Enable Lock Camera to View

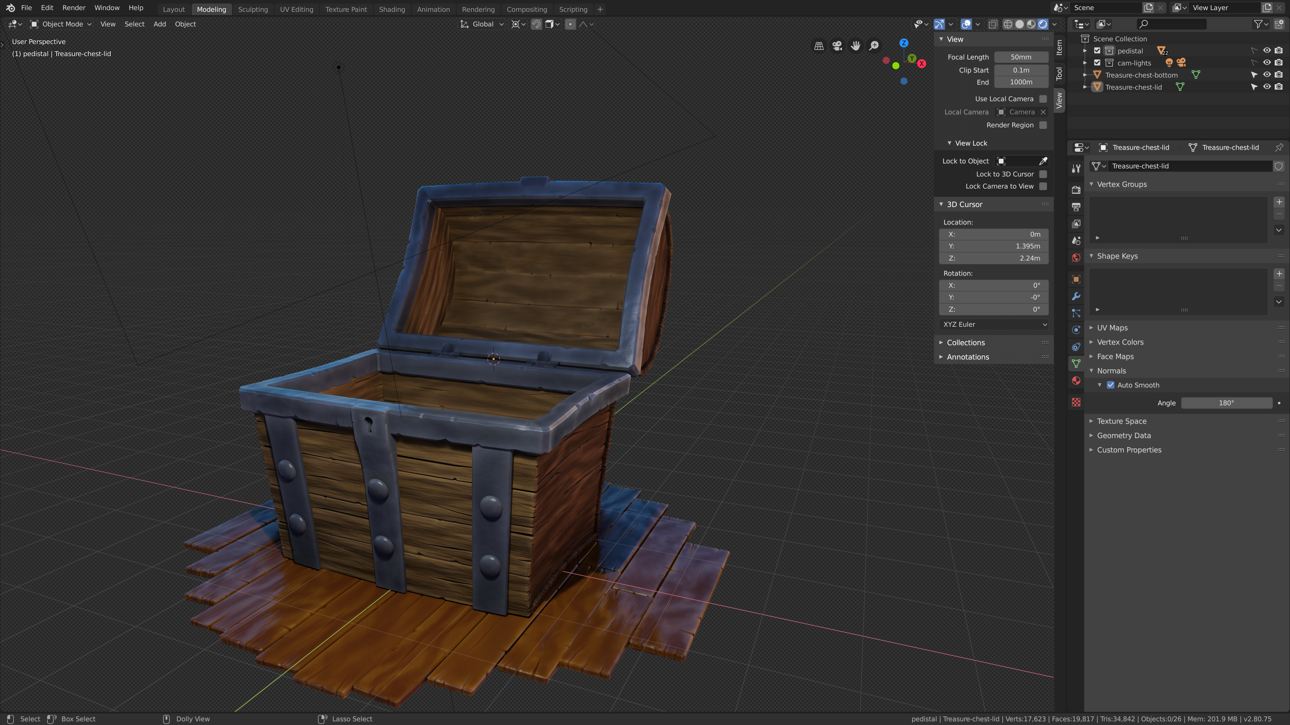pyautogui.click(x=1043, y=186)
